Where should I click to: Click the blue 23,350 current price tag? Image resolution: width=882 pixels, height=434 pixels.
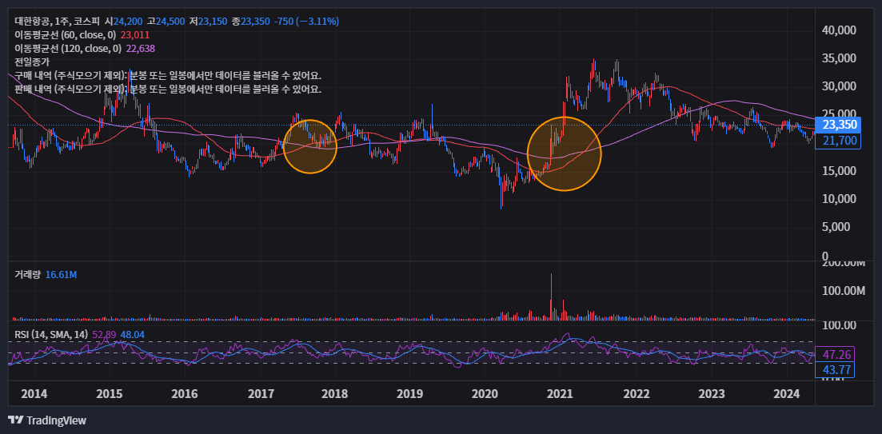(x=839, y=125)
